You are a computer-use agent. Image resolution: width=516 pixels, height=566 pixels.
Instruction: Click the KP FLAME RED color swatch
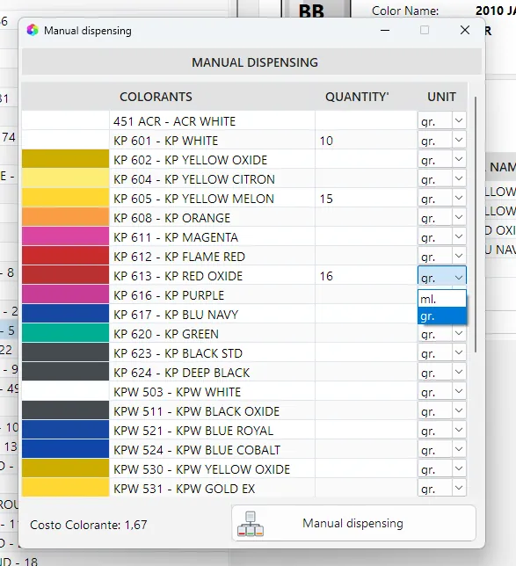pyautogui.click(x=65, y=256)
